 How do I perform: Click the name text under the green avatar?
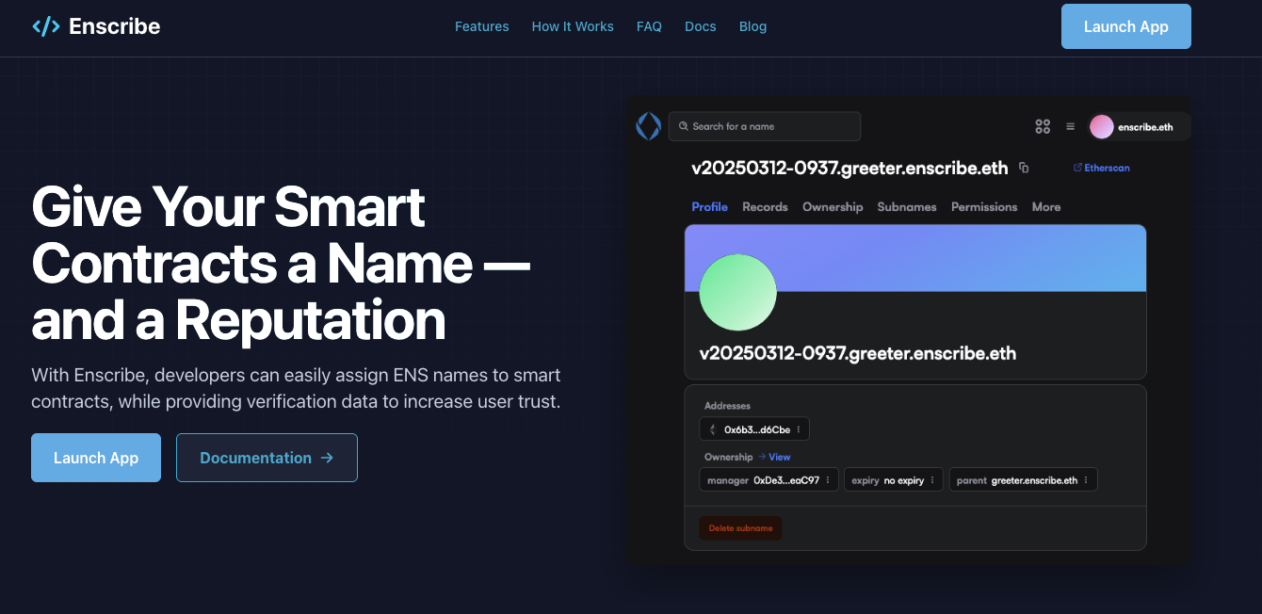pos(858,354)
